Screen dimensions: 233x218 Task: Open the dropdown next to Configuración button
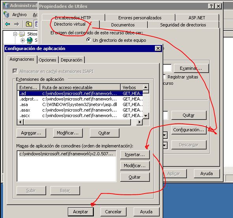click(165, 135)
